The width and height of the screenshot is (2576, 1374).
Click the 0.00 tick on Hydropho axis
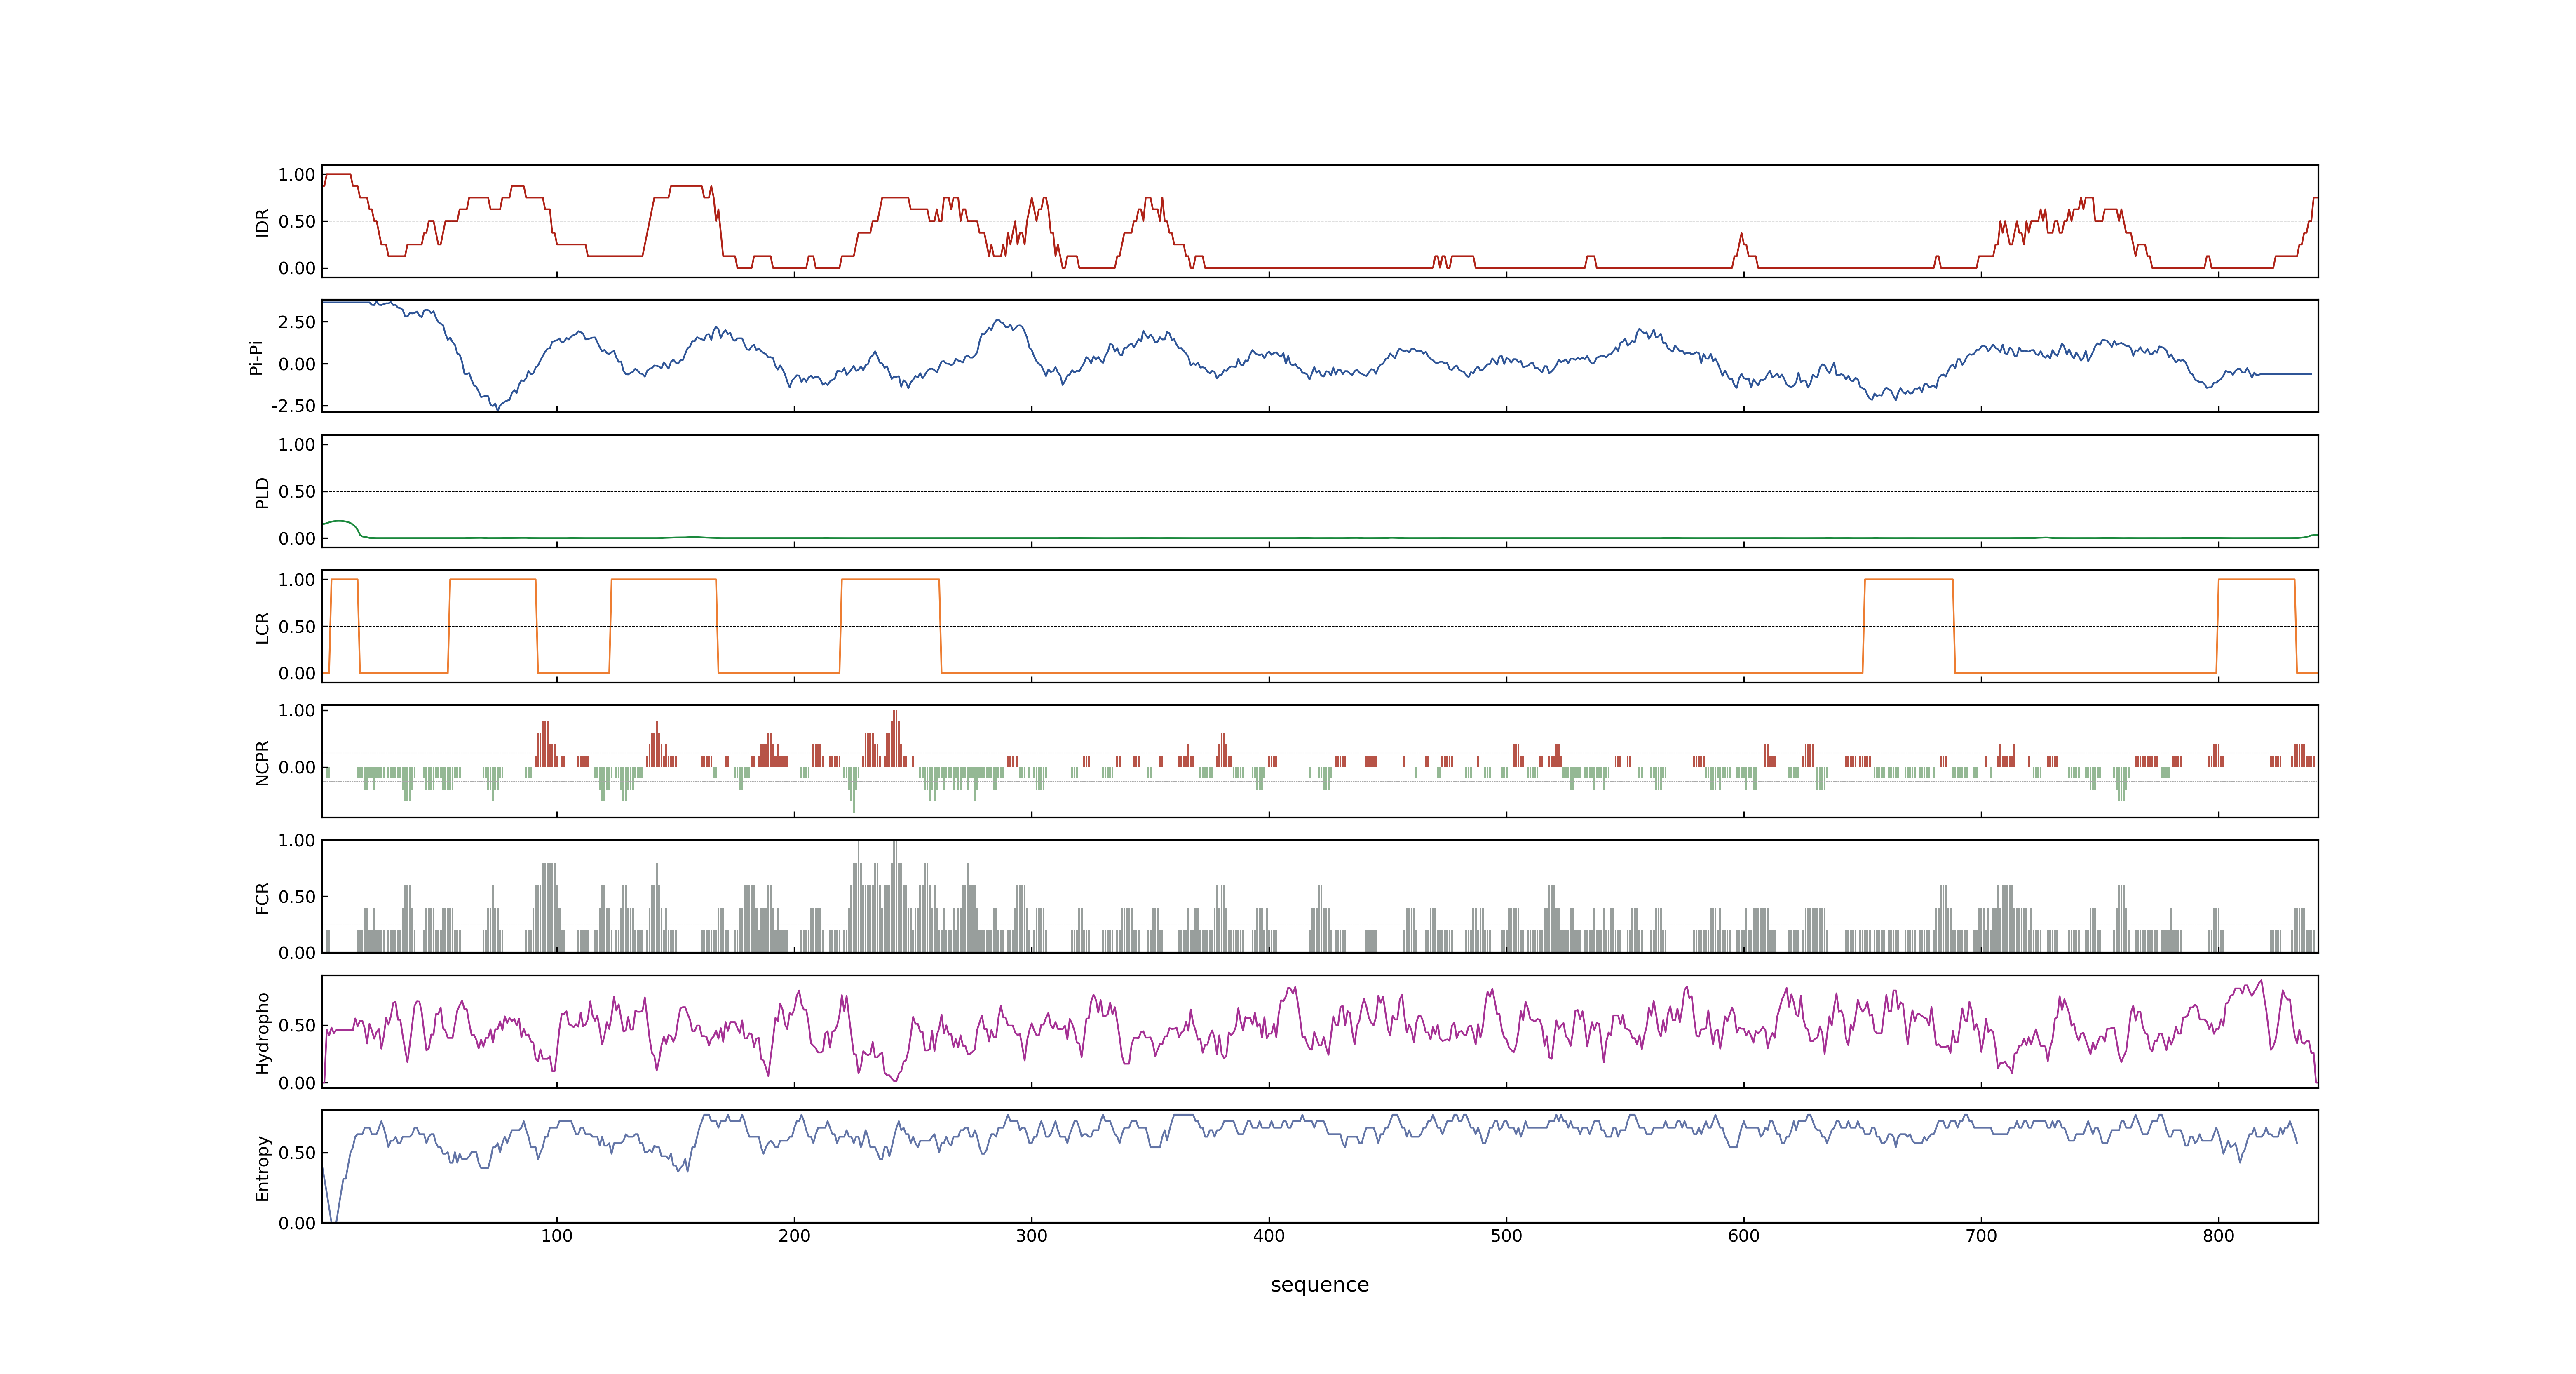tap(297, 1083)
